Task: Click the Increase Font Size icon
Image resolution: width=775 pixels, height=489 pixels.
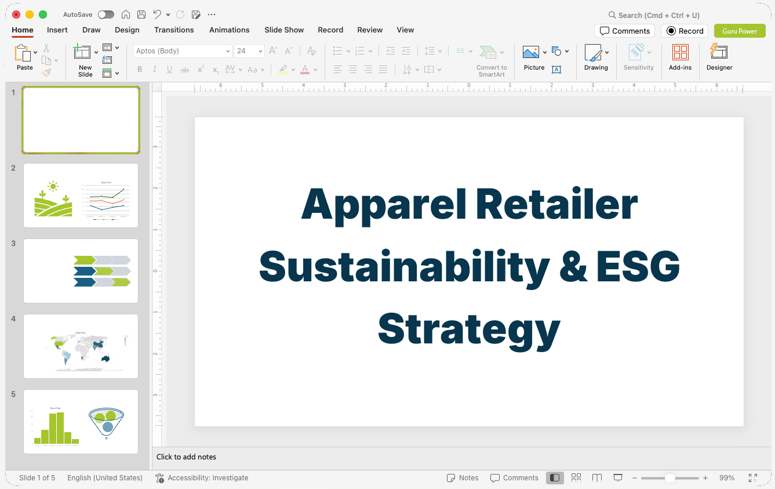Action: pos(274,51)
